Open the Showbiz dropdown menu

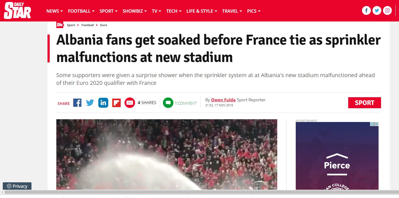pyautogui.click(x=134, y=11)
